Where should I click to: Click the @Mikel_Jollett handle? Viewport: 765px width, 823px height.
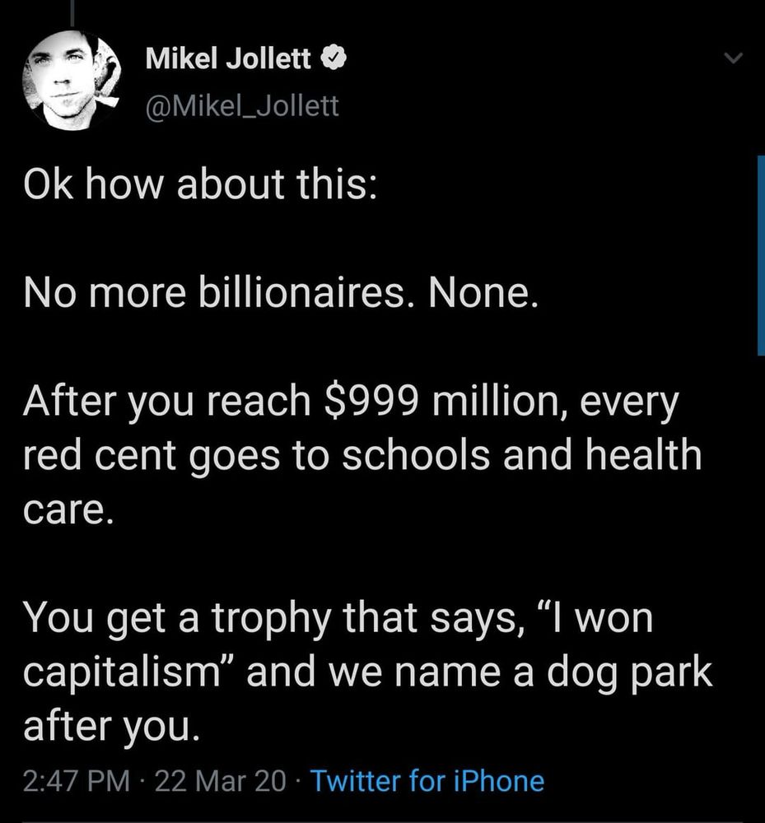click(x=244, y=105)
